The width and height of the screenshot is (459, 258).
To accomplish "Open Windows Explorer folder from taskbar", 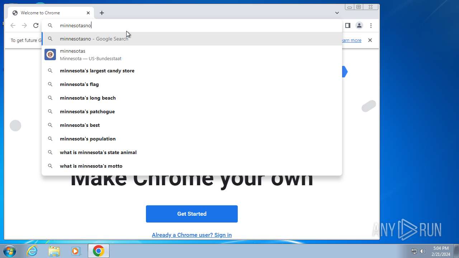I will point(54,251).
